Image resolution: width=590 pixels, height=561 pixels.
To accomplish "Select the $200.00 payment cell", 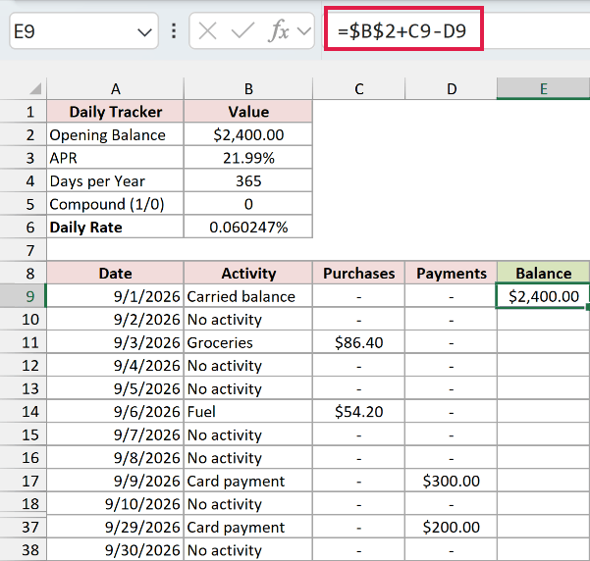I will (452, 527).
